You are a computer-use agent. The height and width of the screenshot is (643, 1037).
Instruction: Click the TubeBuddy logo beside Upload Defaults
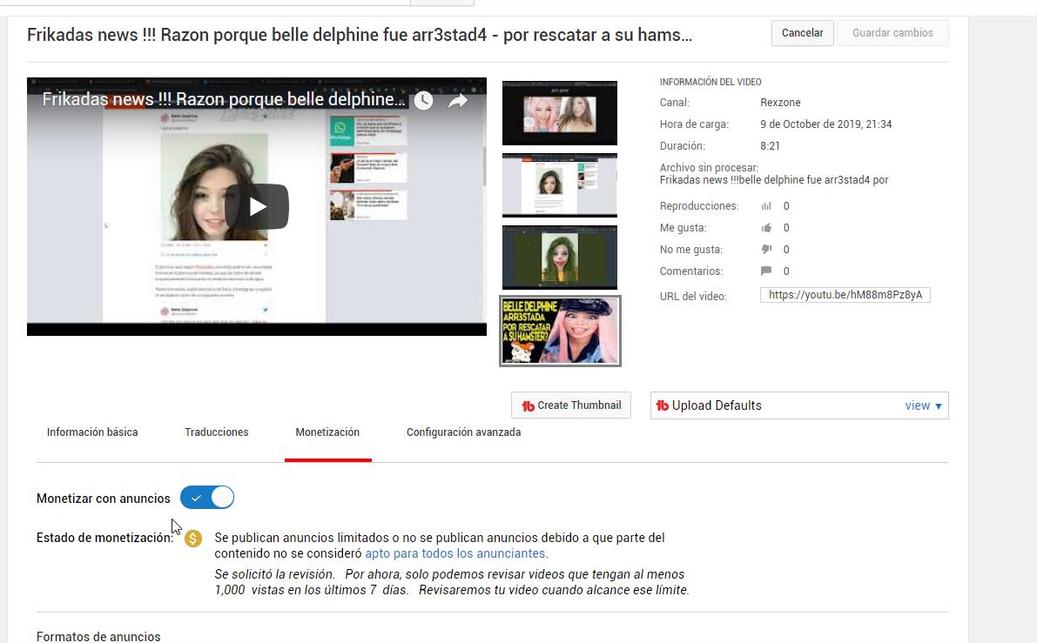[x=663, y=405]
